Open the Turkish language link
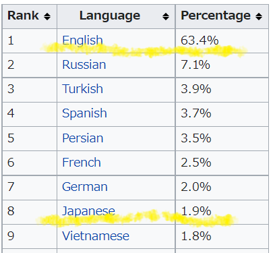This screenshot has height=253, width=273. 83,89
